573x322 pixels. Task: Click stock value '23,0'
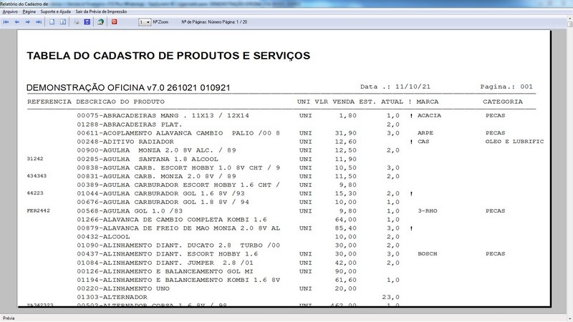[x=390, y=297]
